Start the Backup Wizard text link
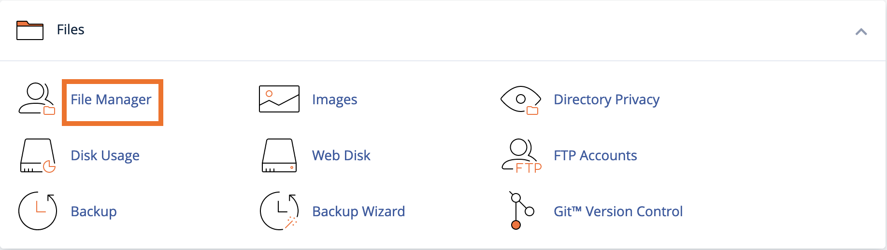This screenshot has width=887, height=250. click(358, 211)
